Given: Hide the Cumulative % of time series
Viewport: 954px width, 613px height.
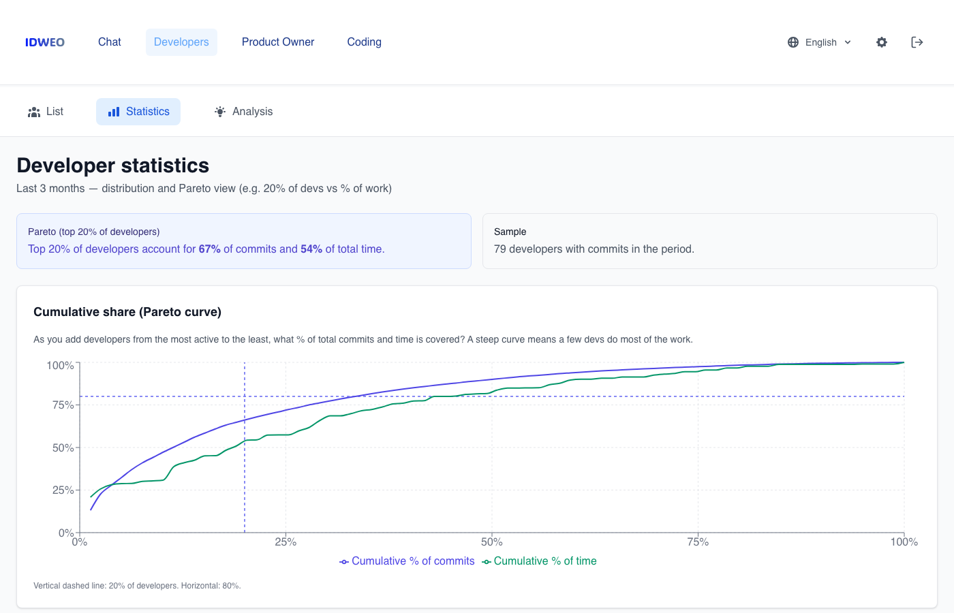Looking at the screenshot, I should point(539,561).
